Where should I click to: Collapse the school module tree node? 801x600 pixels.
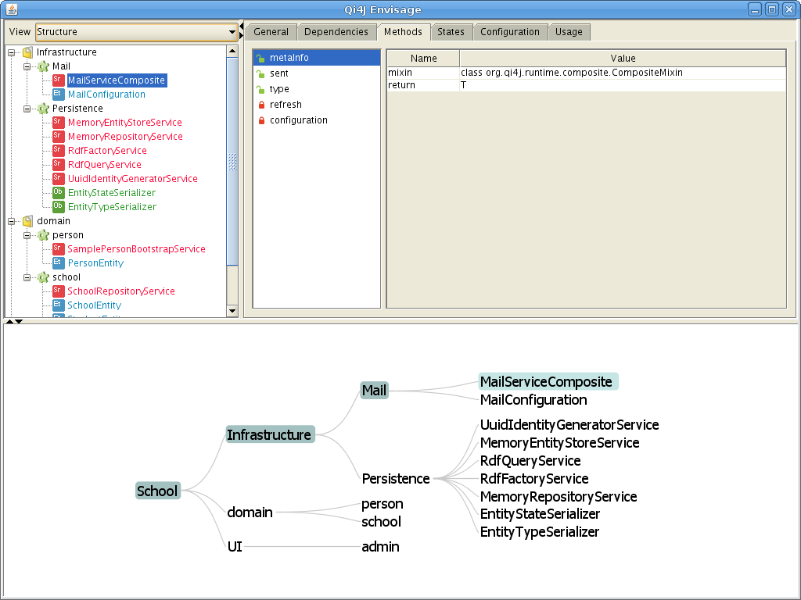[x=27, y=277]
